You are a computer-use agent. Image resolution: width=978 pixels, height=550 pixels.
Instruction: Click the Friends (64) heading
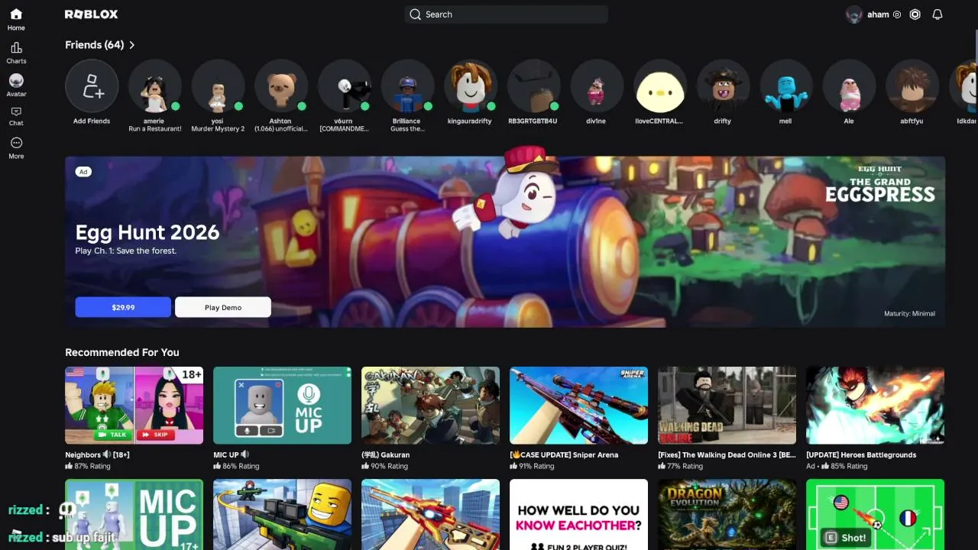pos(94,45)
